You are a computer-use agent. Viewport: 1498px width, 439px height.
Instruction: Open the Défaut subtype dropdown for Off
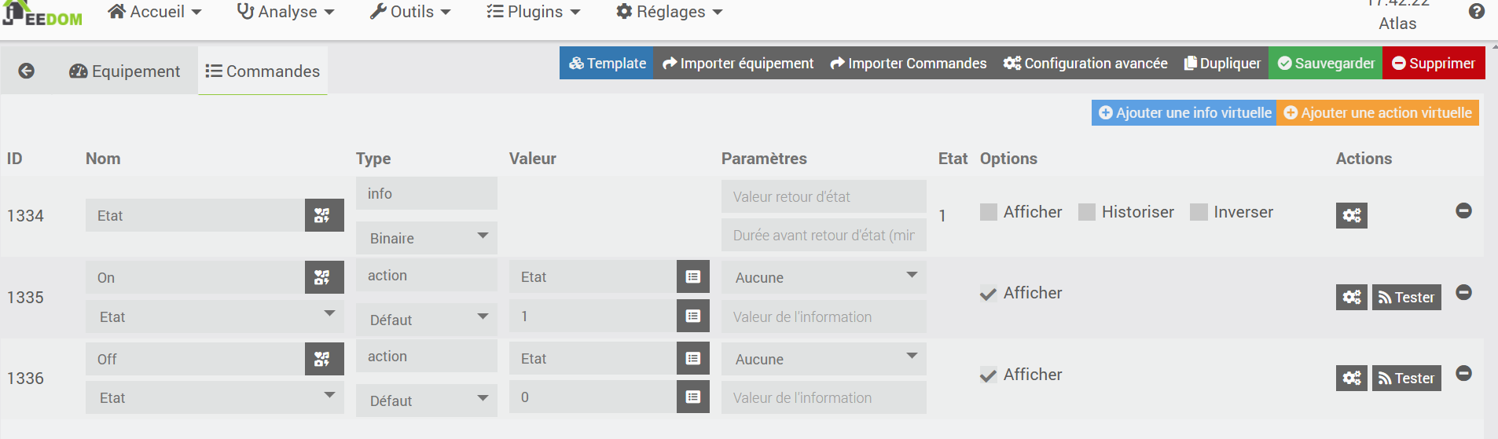click(426, 401)
